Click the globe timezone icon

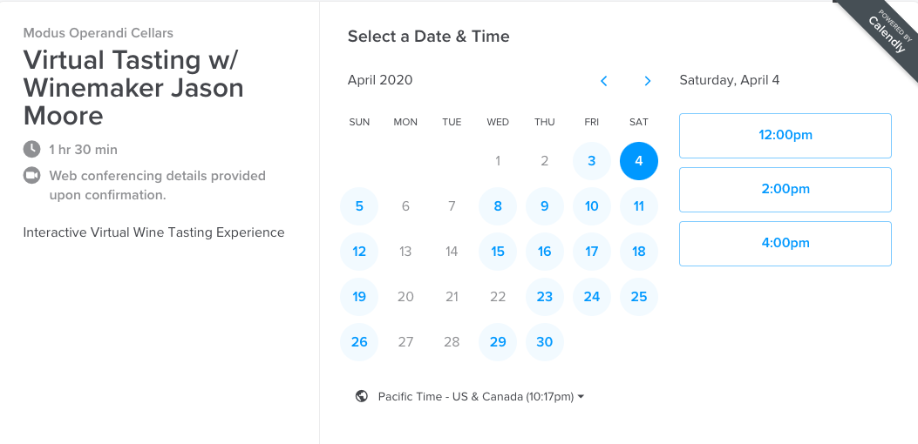tap(362, 396)
